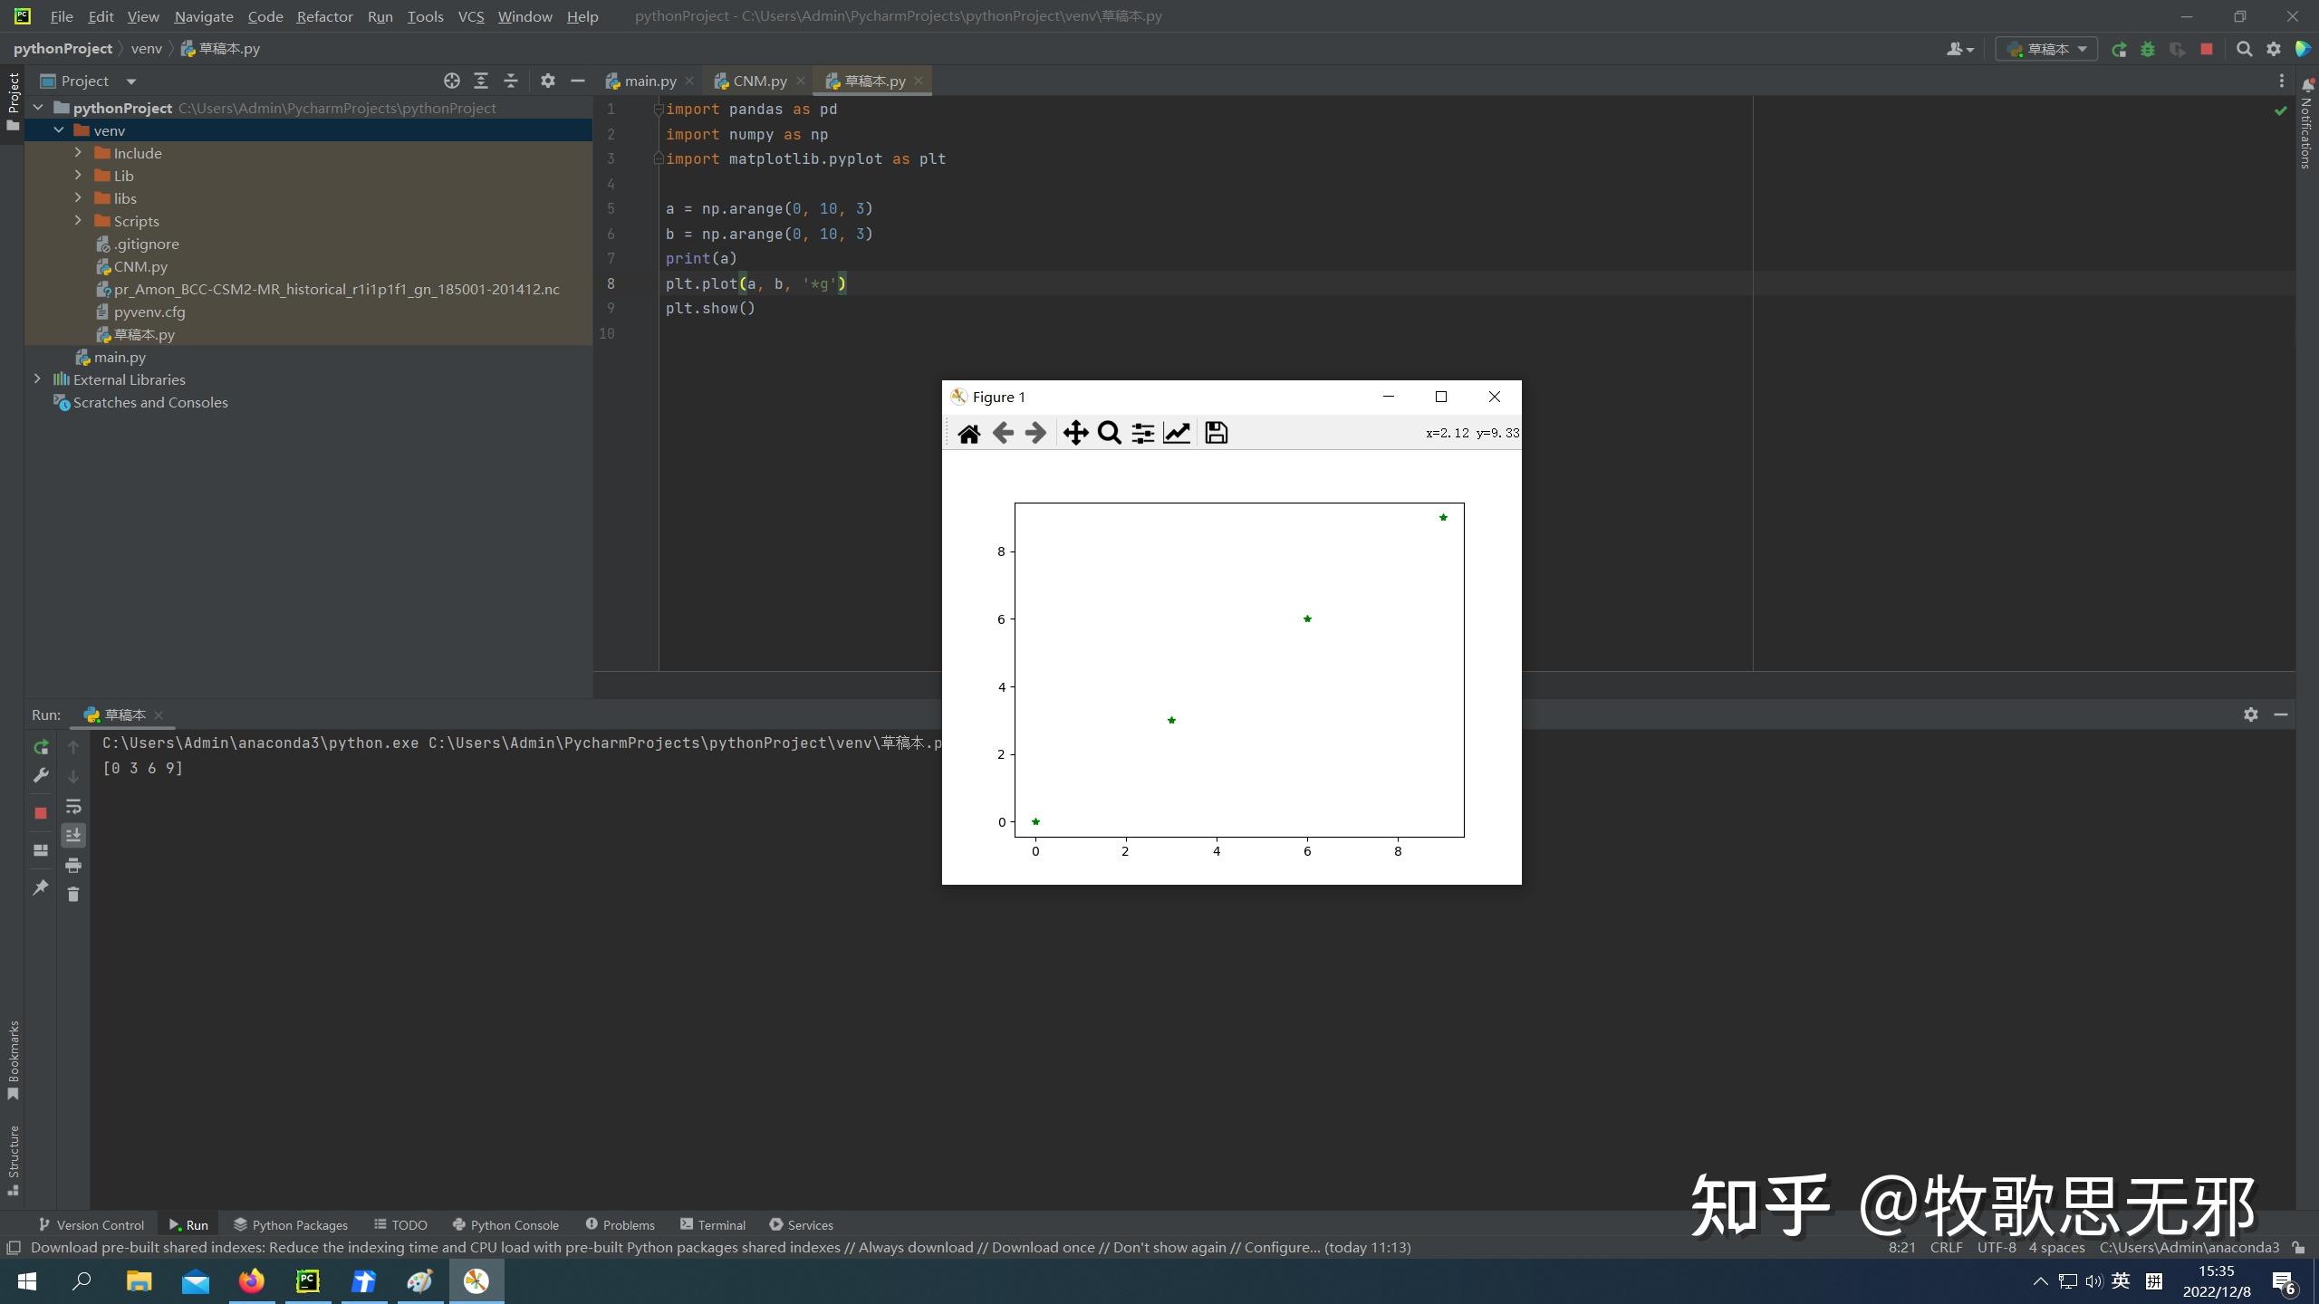Click back navigation arrow in Figure toolbar
Viewport: 2319px width, 1304px height.
click(x=1002, y=432)
